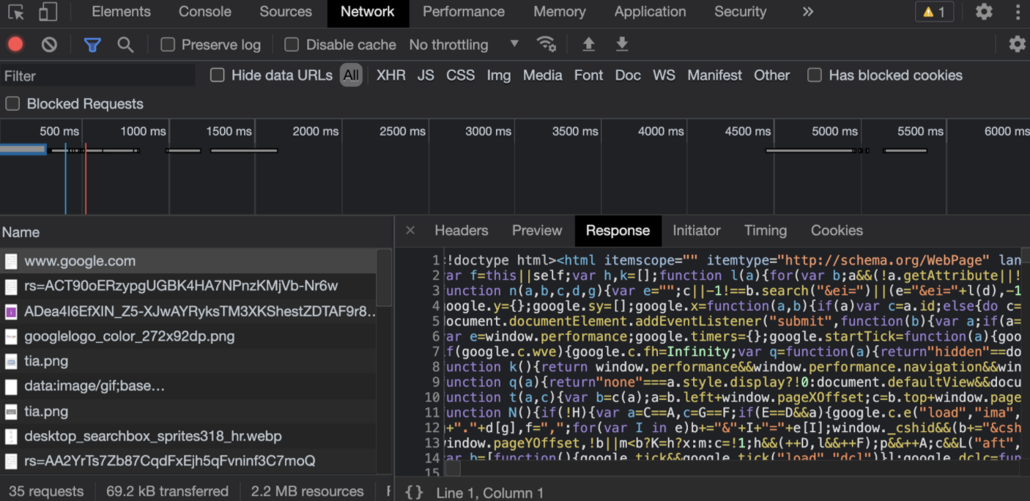Click the icon of desktop_searchbox_sprites318_hr.webp
1030x501 pixels.
11,437
